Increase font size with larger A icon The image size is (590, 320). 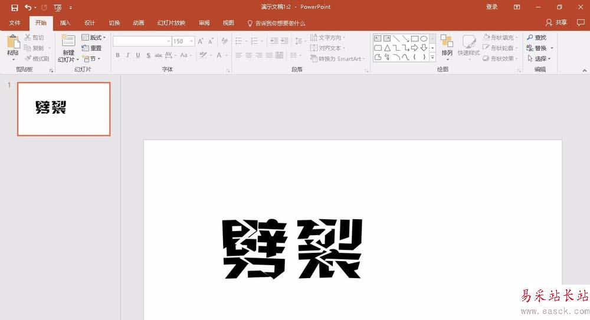[201, 41]
